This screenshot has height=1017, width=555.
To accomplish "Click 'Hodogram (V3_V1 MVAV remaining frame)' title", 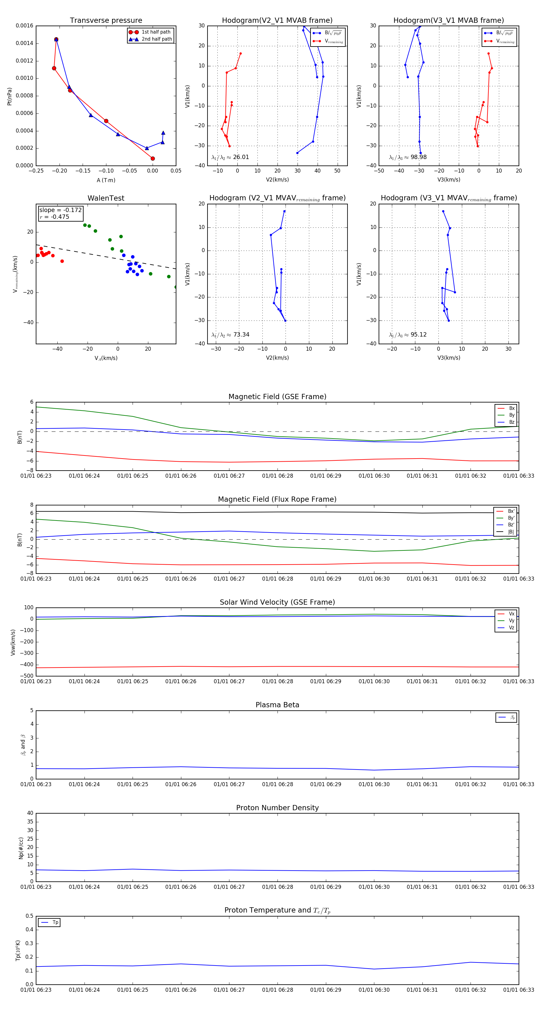I will tap(449, 198).
